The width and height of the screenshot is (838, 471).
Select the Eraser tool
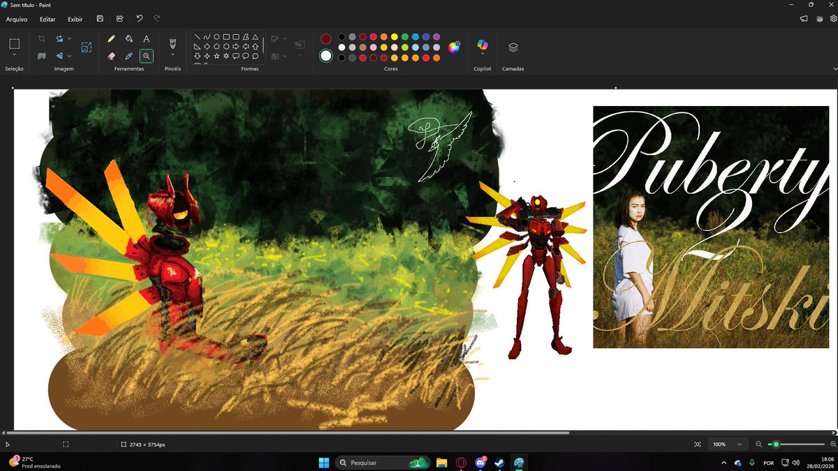(x=112, y=56)
